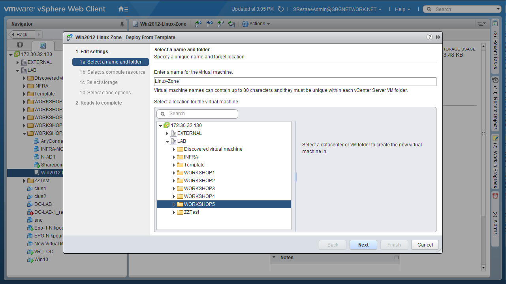Open Recent Tasks sidebar panel
The image size is (506, 284).
pyautogui.click(x=495, y=45)
